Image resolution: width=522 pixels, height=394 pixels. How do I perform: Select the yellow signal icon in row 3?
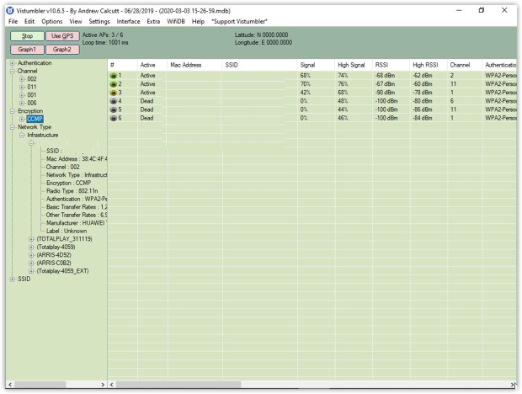114,93
